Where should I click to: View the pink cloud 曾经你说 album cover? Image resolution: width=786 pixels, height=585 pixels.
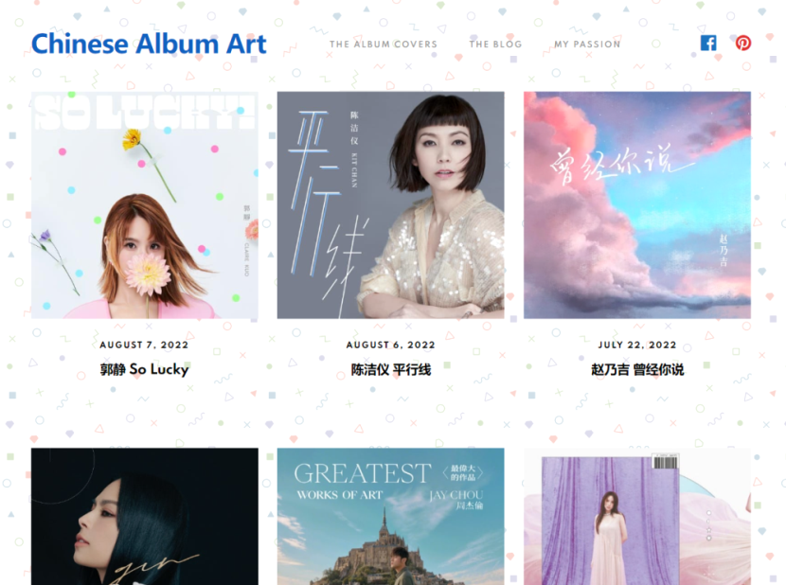pyautogui.click(x=637, y=205)
